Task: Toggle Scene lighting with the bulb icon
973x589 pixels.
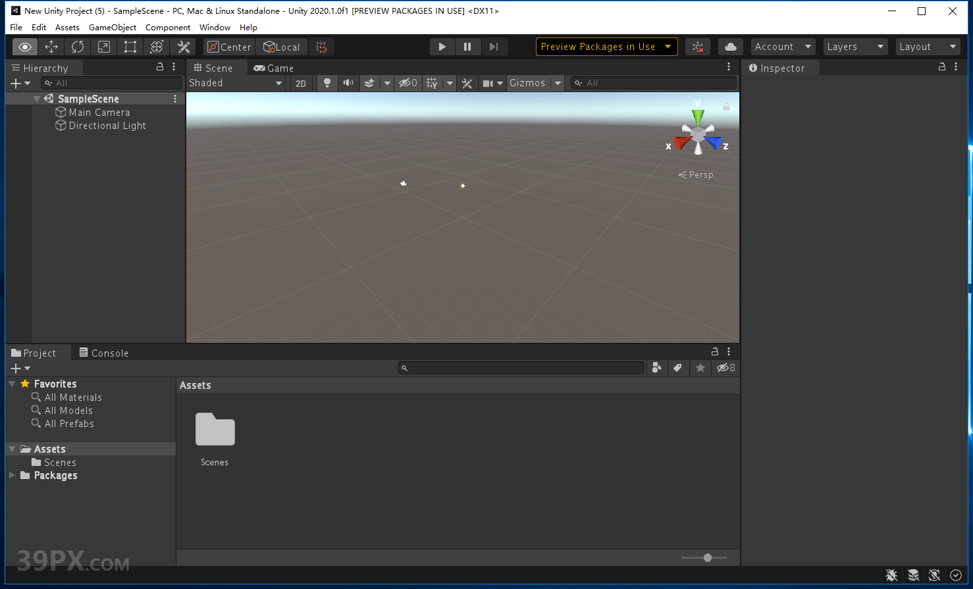Action: (x=327, y=83)
